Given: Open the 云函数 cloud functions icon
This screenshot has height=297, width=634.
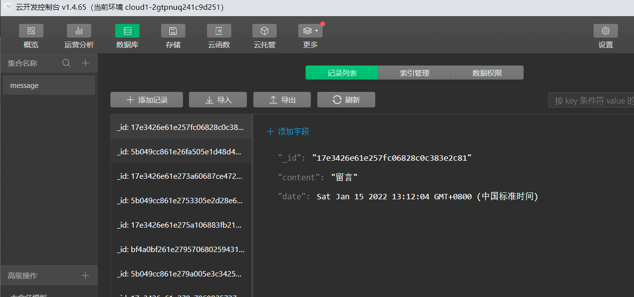Looking at the screenshot, I should 219,31.
